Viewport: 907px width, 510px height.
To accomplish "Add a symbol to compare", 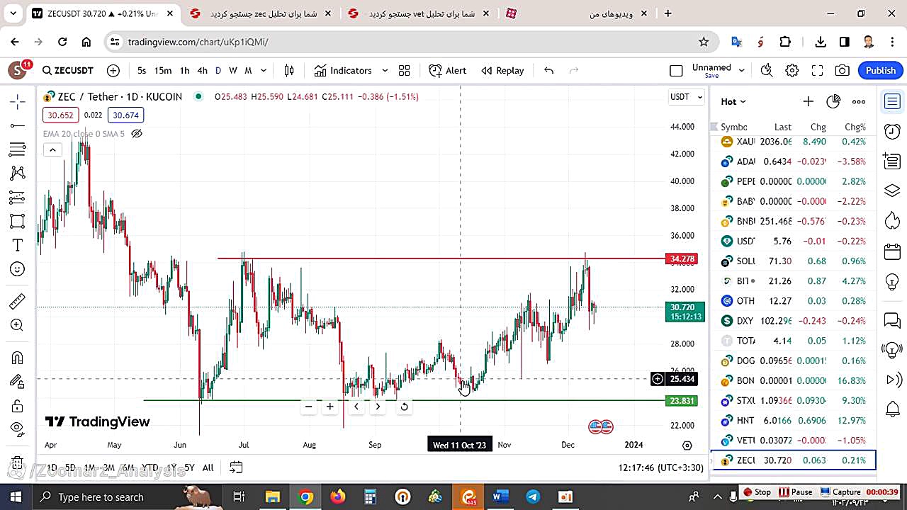I will click(x=113, y=70).
